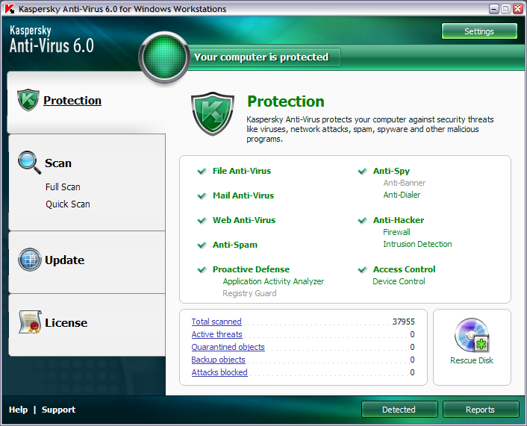Open the Support link

pos(58,410)
